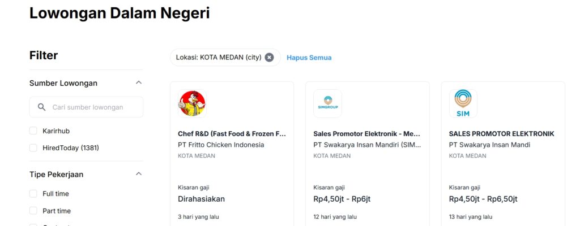
Task: Click the search magnifier icon in Sumber Lowongan
Action: click(x=42, y=107)
